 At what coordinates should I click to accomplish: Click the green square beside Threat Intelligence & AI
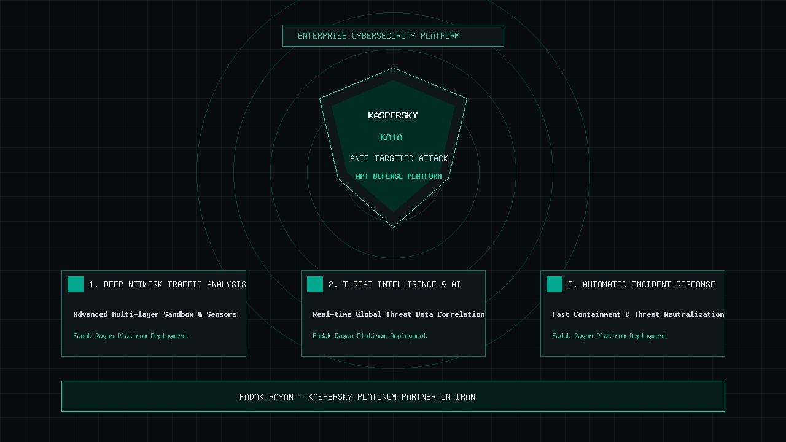coord(315,284)
